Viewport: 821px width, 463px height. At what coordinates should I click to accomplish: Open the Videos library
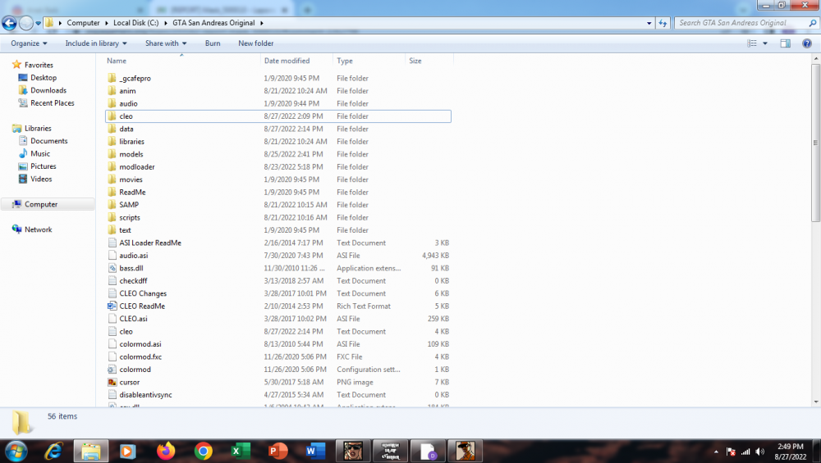(x=41, y=179)
